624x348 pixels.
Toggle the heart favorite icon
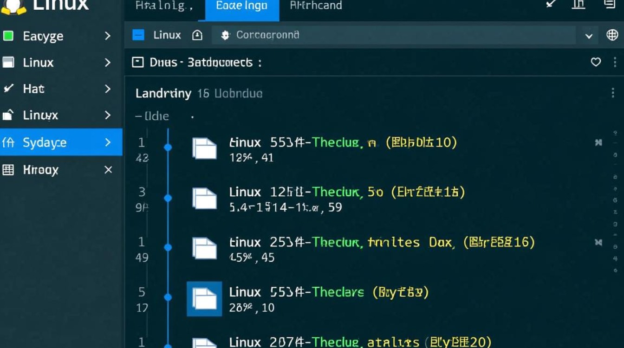[x=596, y=62]
